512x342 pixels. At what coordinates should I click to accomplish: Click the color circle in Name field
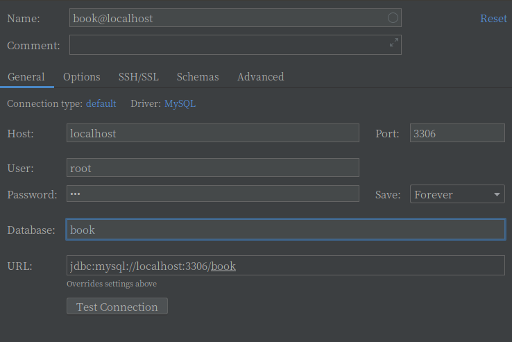393,18
